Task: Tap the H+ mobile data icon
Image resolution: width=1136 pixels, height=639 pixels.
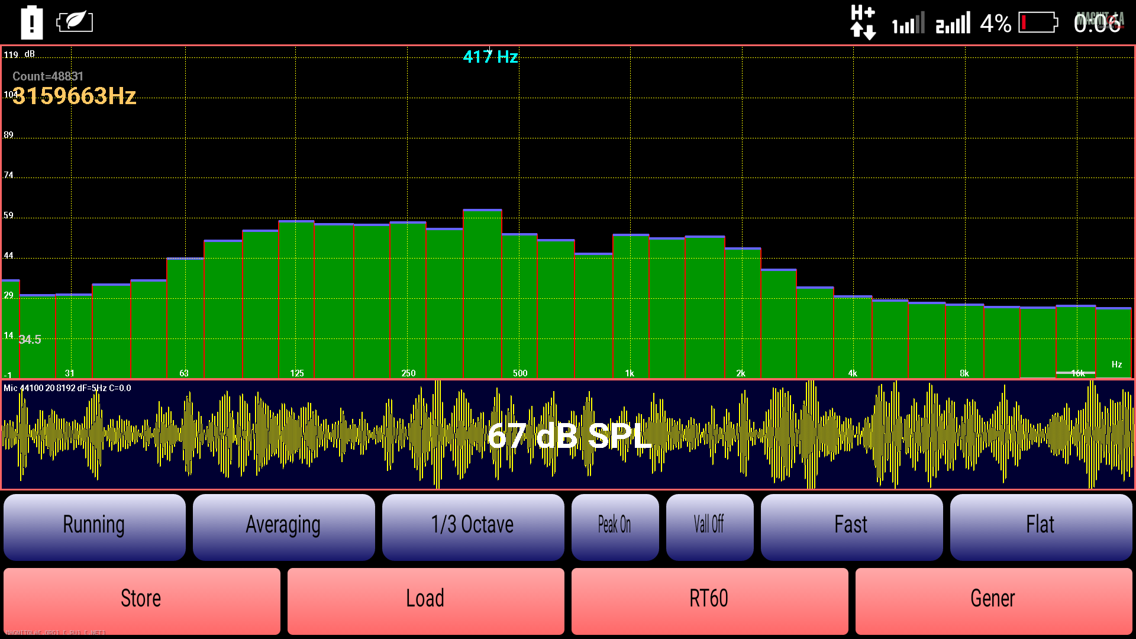Action: click(x=863, y=22)
